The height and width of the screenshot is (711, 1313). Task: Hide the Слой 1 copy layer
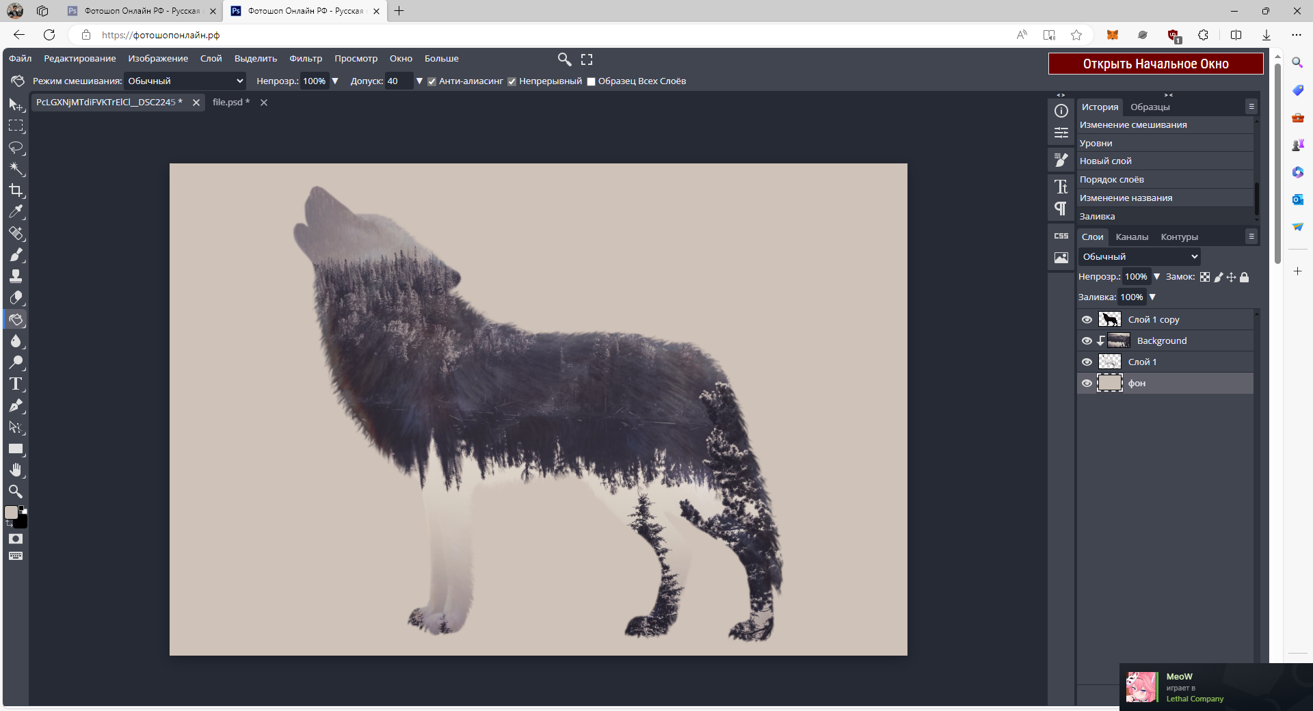pos(1087,320)
